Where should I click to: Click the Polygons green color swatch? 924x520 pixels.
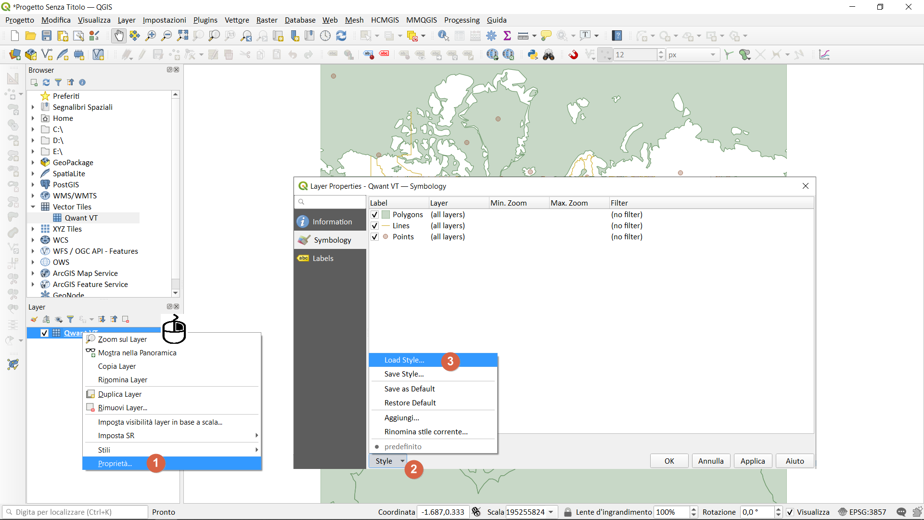pos(385,215)
